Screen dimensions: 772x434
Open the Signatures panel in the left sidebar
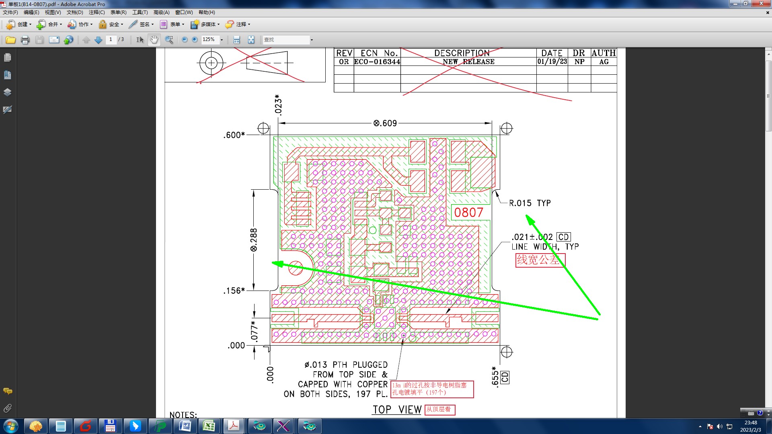tap(8, 109)
